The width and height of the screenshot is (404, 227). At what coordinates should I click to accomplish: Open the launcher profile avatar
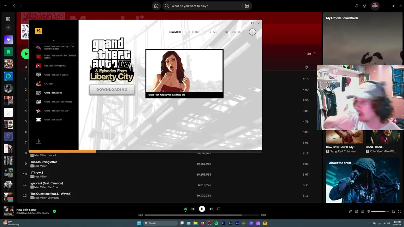pyautogui.click(x=252, y=32)
